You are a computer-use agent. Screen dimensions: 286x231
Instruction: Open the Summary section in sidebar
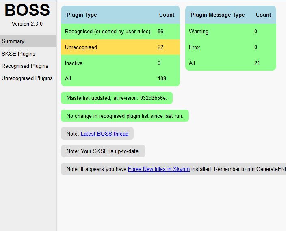pos(28,41)
